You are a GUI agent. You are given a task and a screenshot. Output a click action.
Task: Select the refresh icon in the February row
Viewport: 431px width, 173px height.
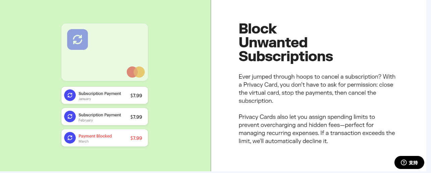(70, 116)
